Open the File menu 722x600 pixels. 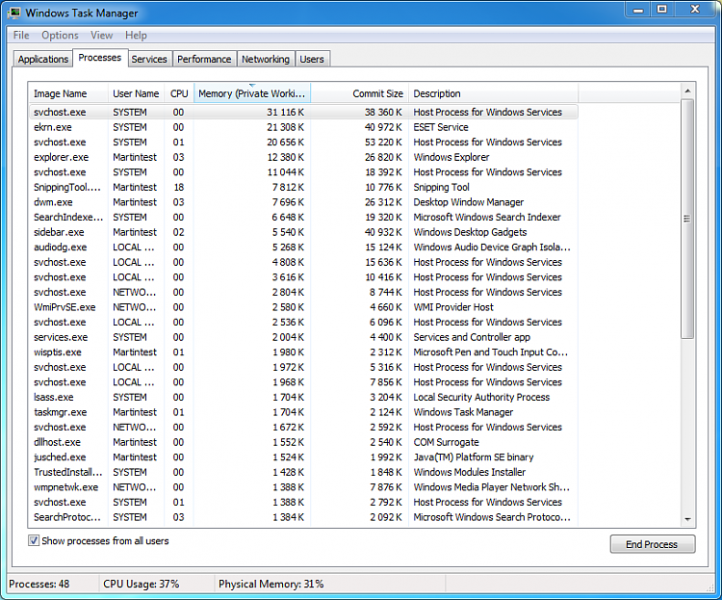tap(21, 35)
